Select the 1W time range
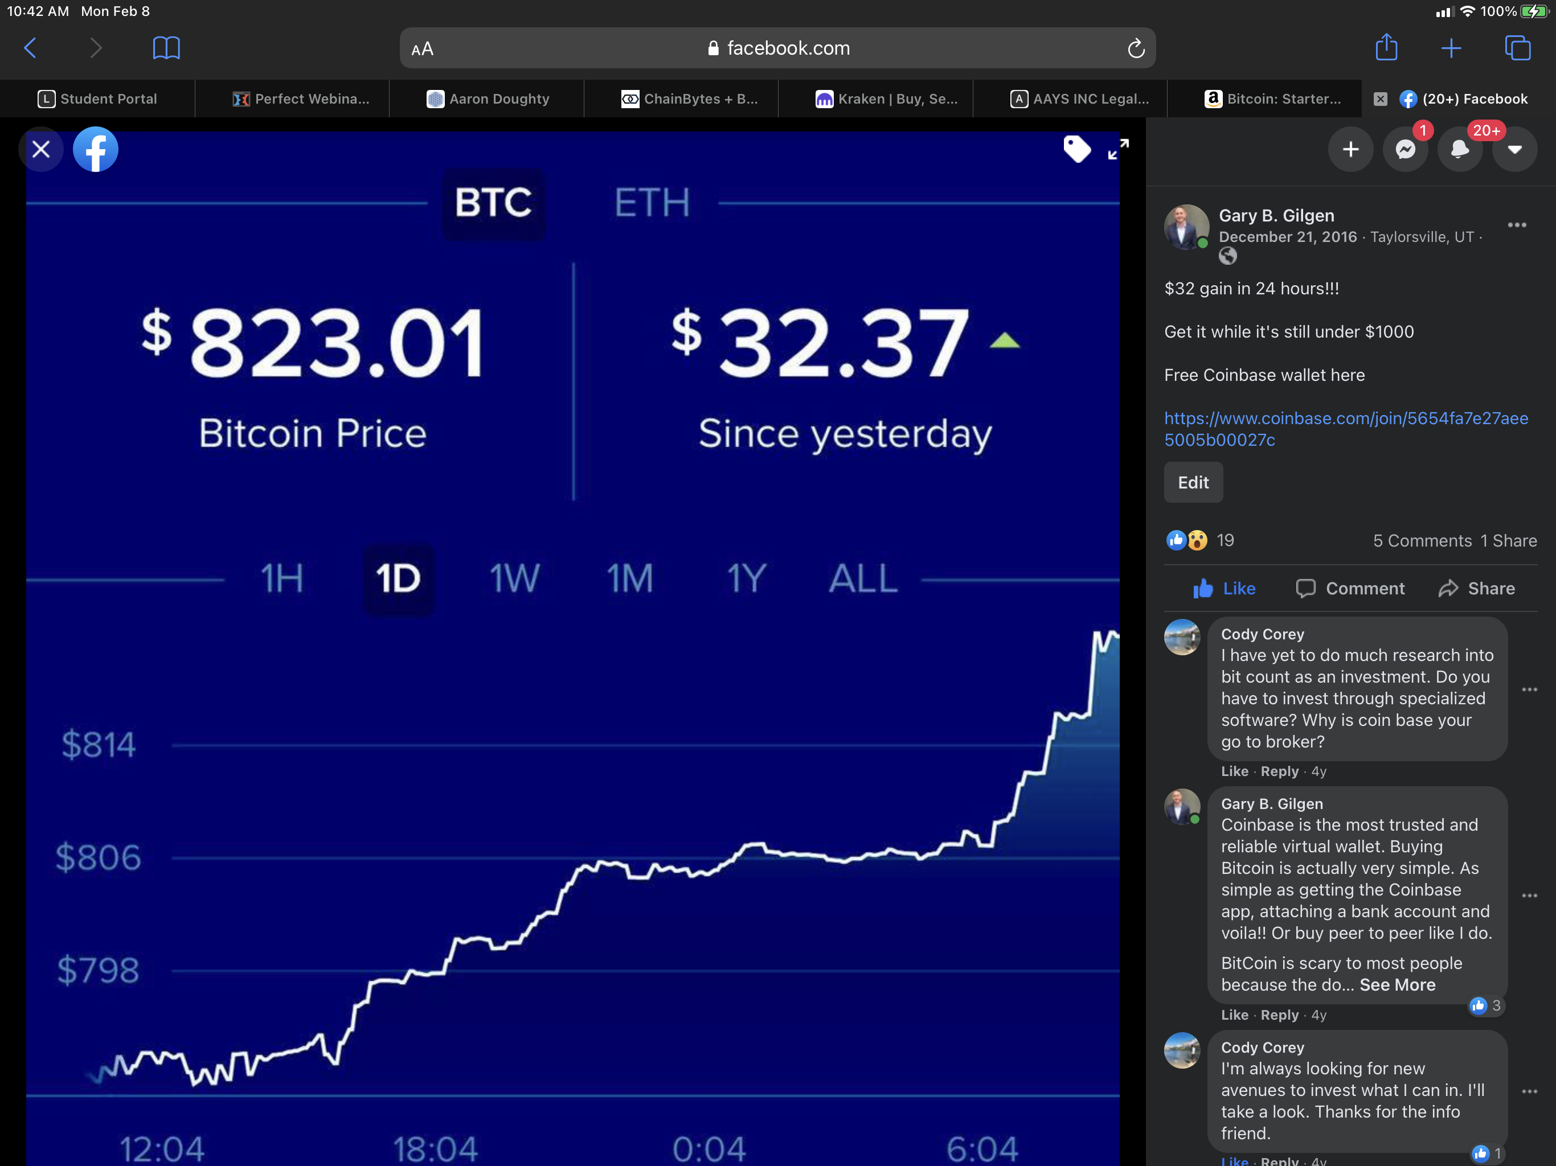The image size is (1556, 1166). (x=515, y=579)
